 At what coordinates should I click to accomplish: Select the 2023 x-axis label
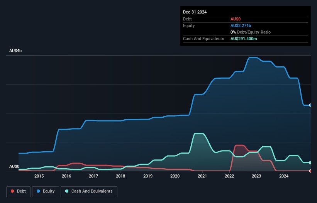coord(256,176)
